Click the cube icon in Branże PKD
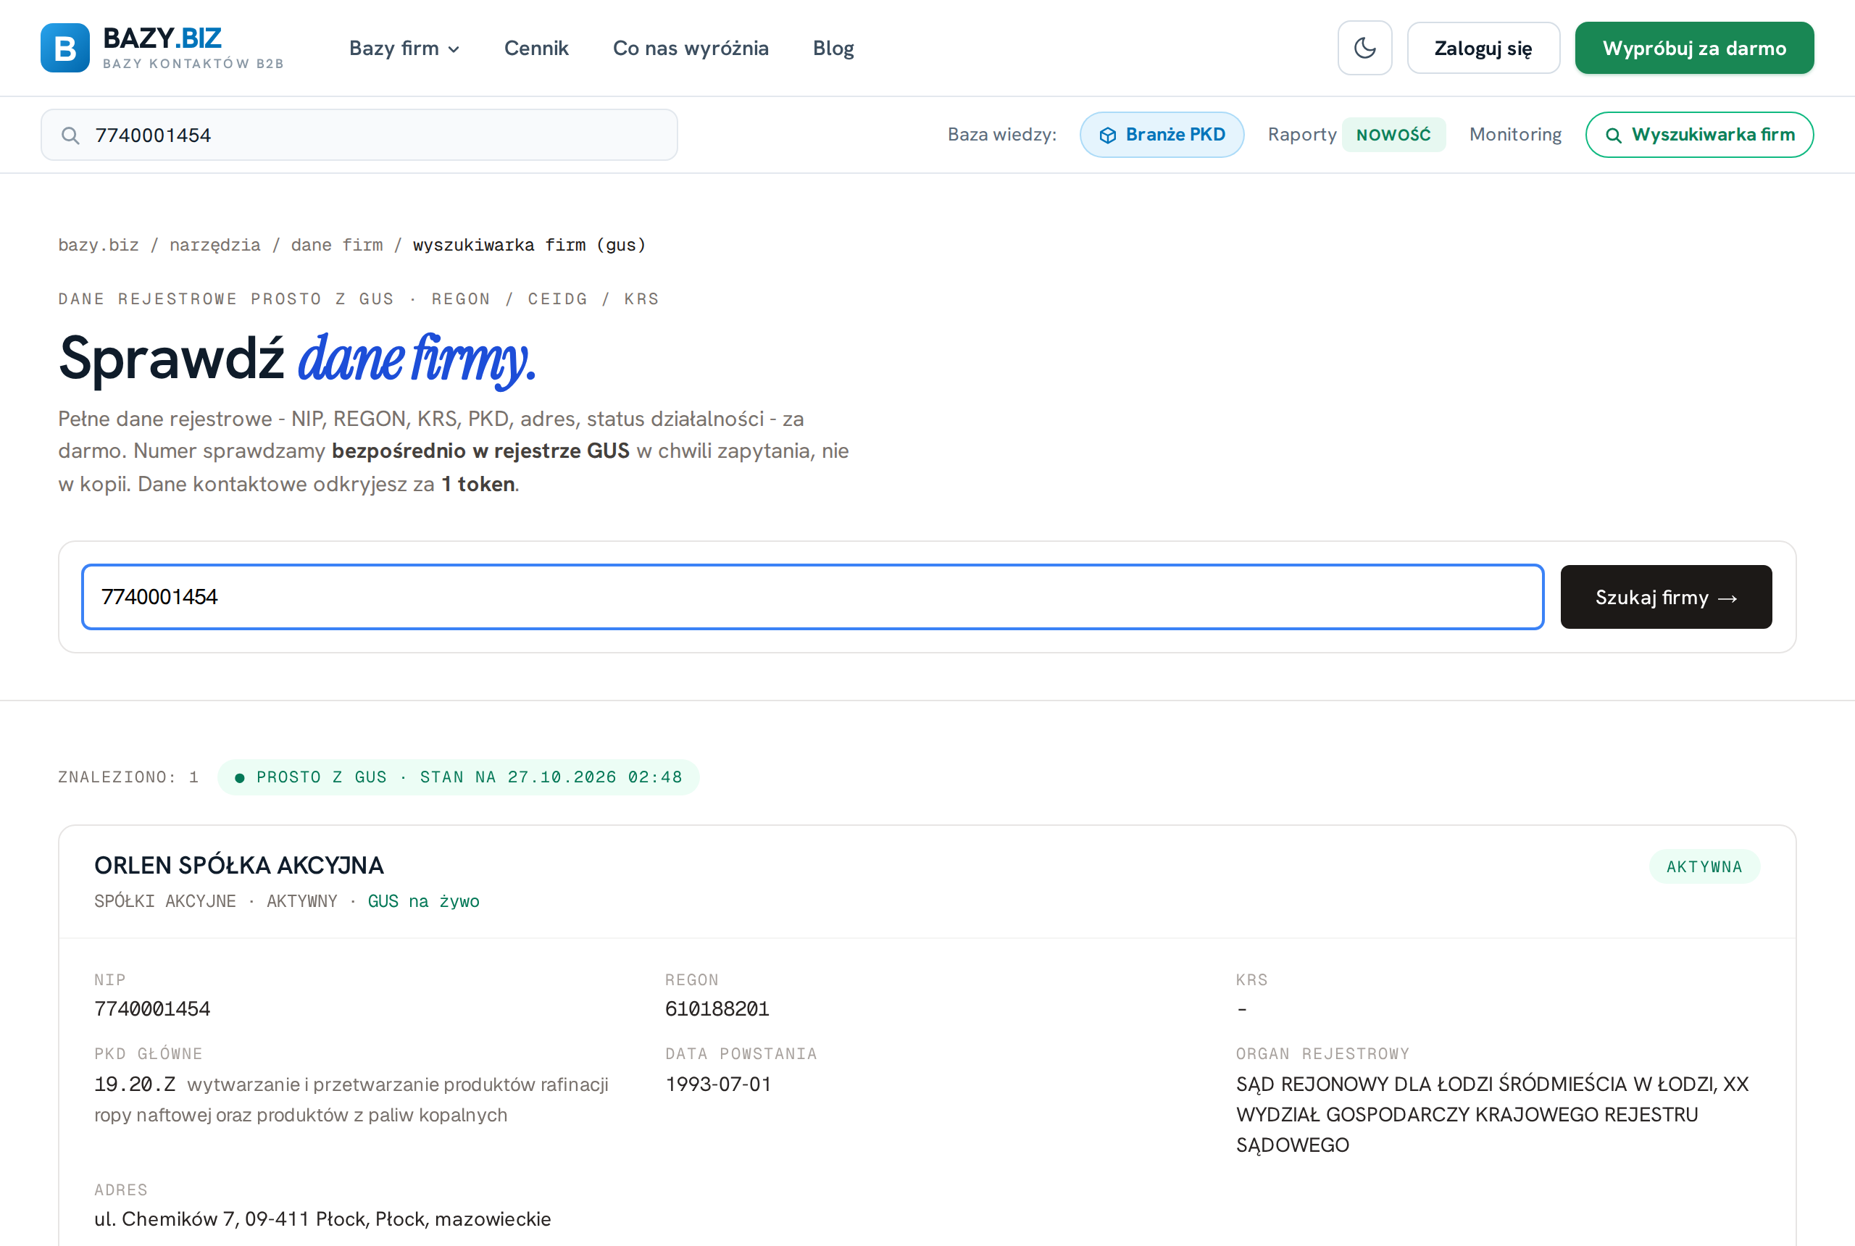Viewport: 1855px width, 1246px height. (x=1107, y=135)
